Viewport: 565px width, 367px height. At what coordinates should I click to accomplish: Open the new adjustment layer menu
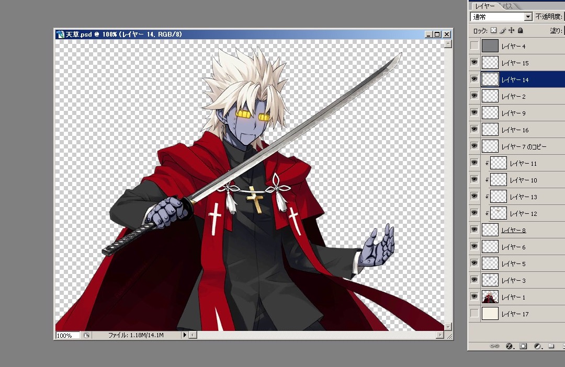[537, 346]
